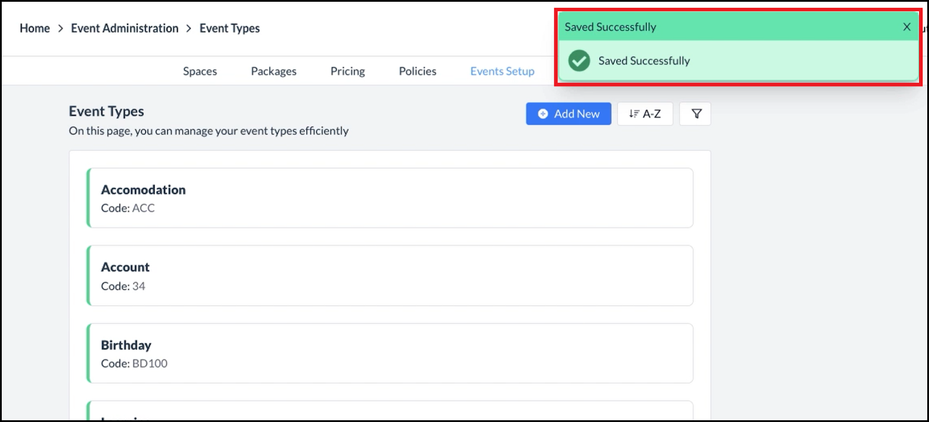929x422 pixels.
Task: Go to the Policies tab
Action: (417, 71)
